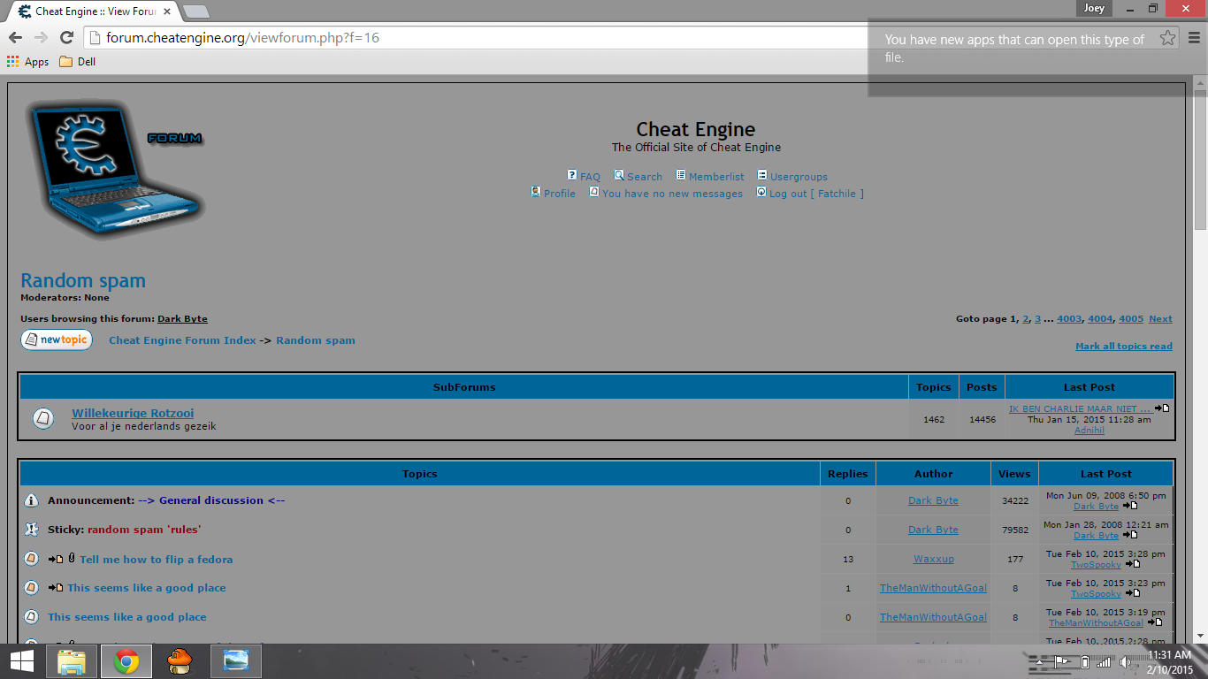This screenshot has width=1208, height=679.
Task: Click the Random spam forum title
Action: [x=83, y=280]
